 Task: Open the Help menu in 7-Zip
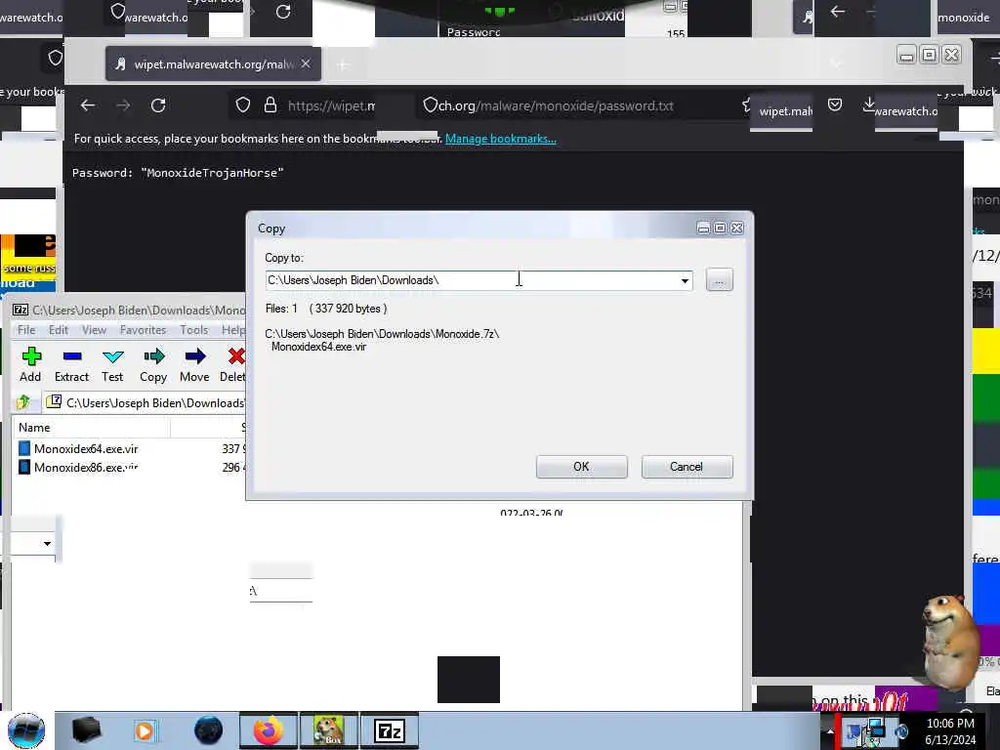pos(233,330)
